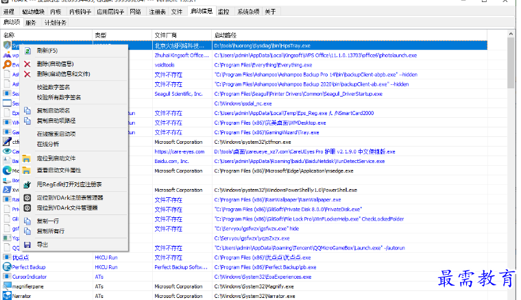Image resolution: width=521 pixels, height=300 pixels.
Task: Click the PowerShell.exe path cell
Action: pyautogui.click(x=286, y=190)
